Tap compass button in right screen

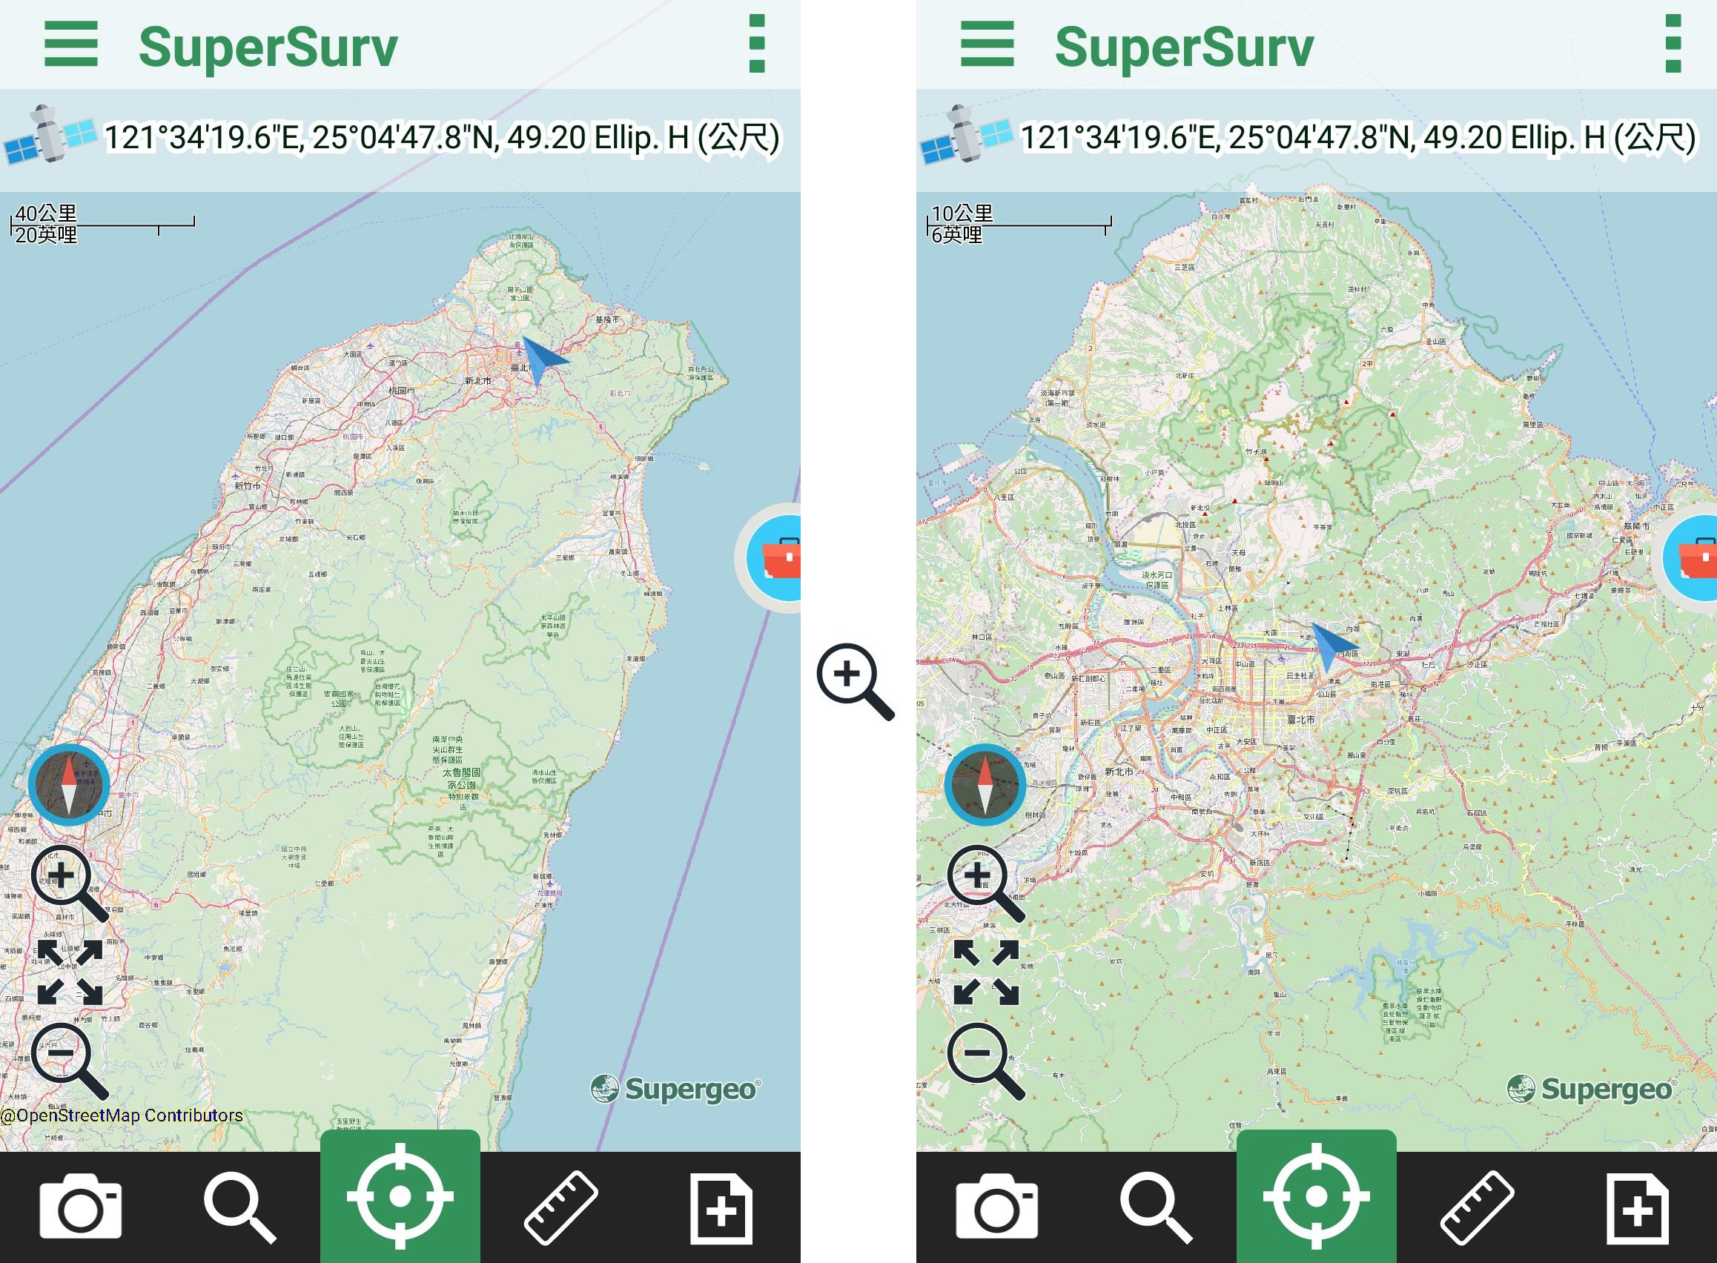[985, 783]
